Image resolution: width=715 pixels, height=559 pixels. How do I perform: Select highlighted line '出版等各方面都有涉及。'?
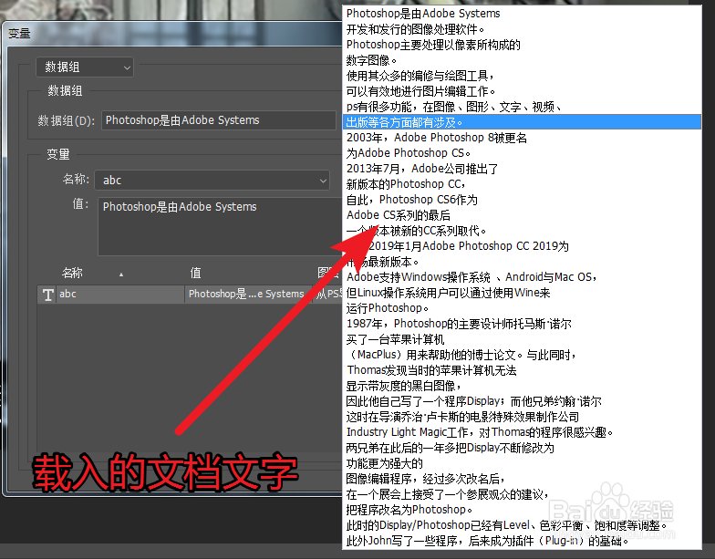(522, 122)
